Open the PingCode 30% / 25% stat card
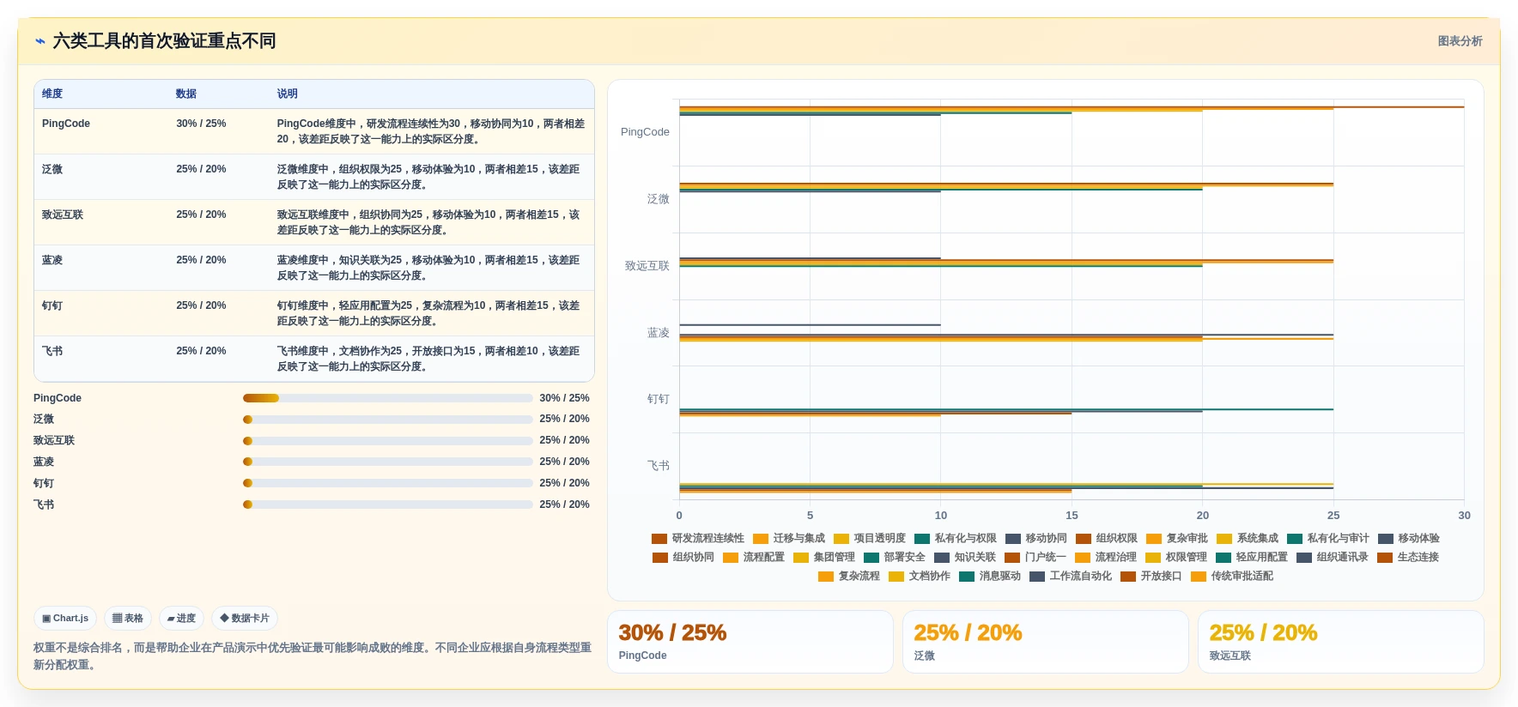The image size is (1518, 707). [x=750, y=642]
